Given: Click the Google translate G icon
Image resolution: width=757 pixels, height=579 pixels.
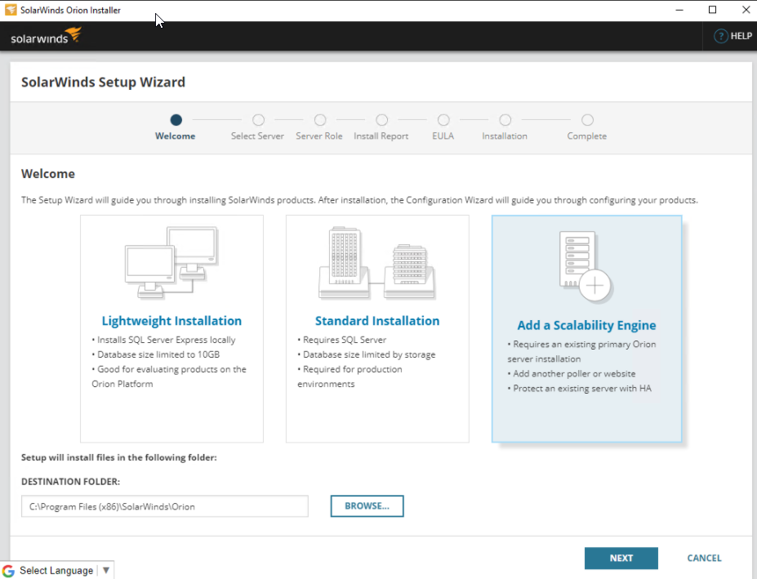Looking at the screenshot, I should pos(8,570).
